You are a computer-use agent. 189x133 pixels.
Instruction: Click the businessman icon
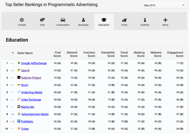coord(83,20)
